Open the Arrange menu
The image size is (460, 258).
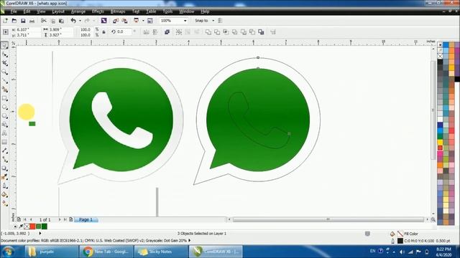coord(78,11)
